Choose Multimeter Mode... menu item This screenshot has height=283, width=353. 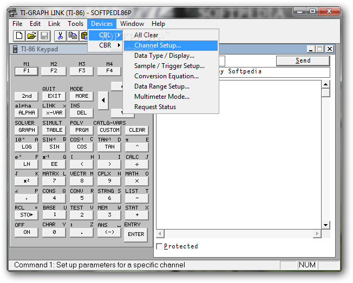(x=171, y=97)
